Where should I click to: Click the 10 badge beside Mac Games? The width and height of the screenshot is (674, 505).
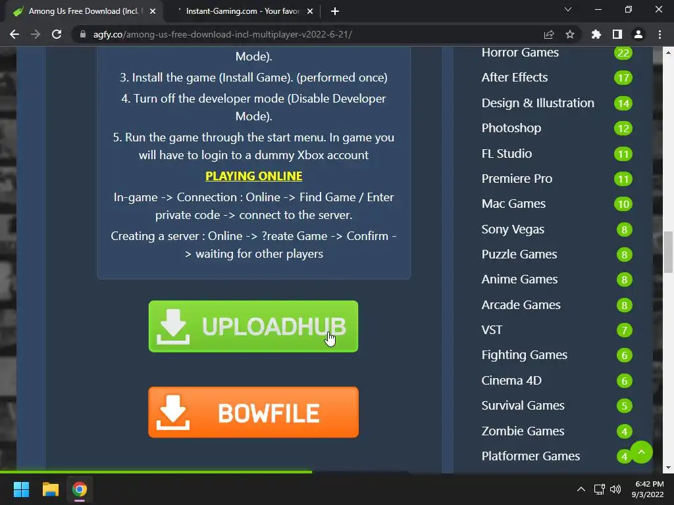click(x=623, y=204)
